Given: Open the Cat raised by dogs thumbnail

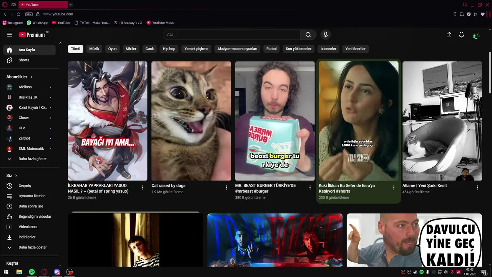Looking at the screenshot, I should click(x=191, y=121).
